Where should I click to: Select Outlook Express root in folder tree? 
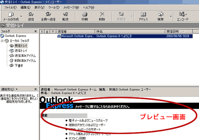tap(16, 36)
